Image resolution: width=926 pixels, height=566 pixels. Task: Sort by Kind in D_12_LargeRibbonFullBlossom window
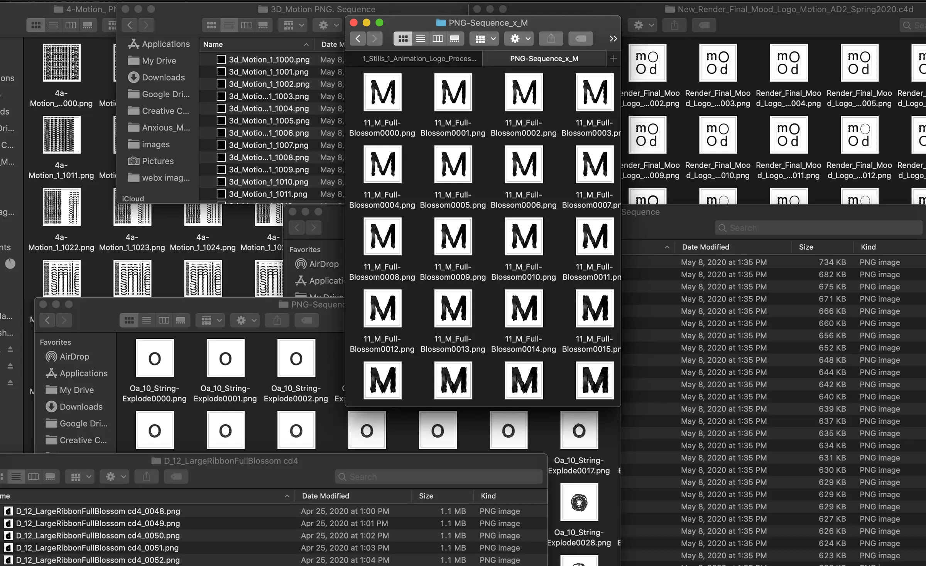click(x=510, y=496)
